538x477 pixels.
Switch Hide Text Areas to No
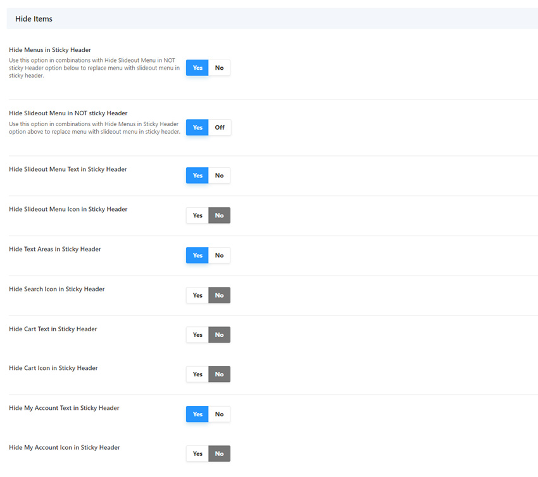[x=219, y=255]
